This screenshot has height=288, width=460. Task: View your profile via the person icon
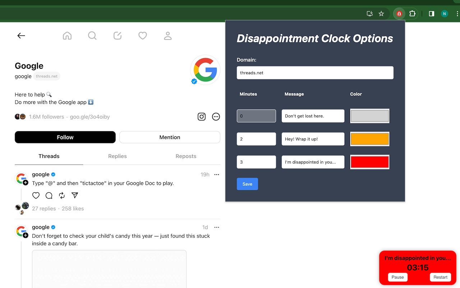point(167,35)
